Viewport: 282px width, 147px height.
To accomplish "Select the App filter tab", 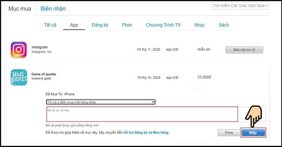I will pos(74,25).
